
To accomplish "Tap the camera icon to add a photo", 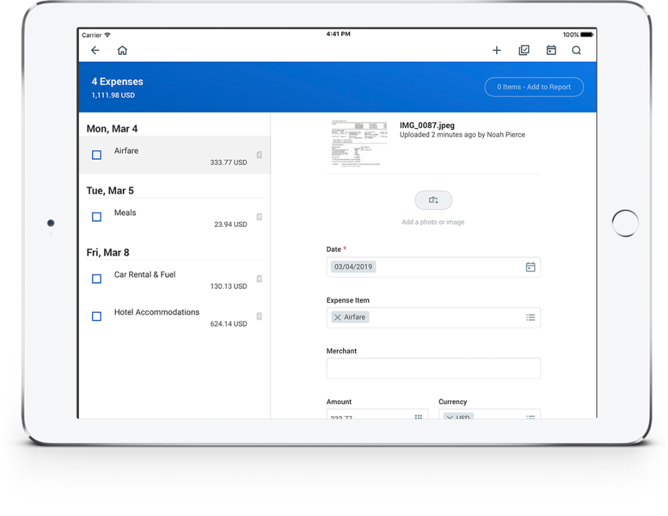I will (433, 199).
